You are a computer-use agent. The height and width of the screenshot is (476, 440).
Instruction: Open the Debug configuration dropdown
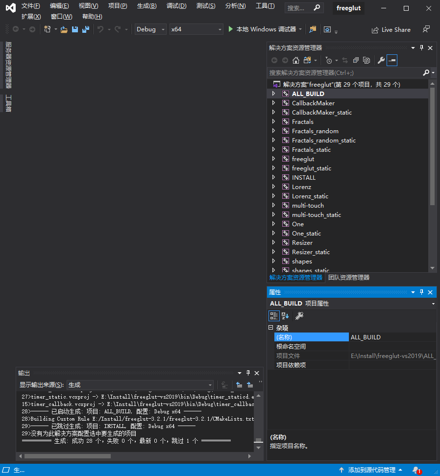pos(150,29)
